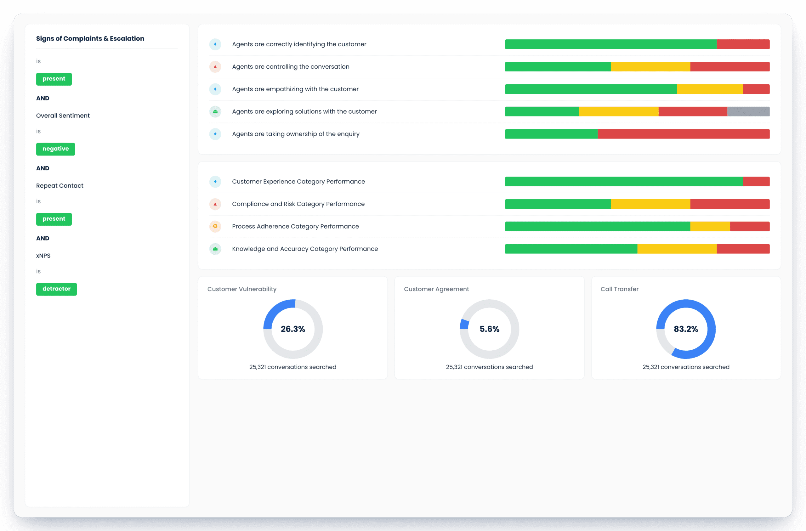
Task: Open 'Knowledge and Accuracy Category Performance' row
Action: [x=489, y=249]
